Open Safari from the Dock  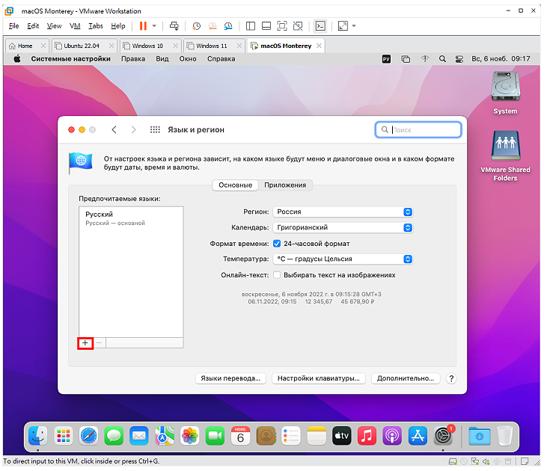(x=88, y=436)
